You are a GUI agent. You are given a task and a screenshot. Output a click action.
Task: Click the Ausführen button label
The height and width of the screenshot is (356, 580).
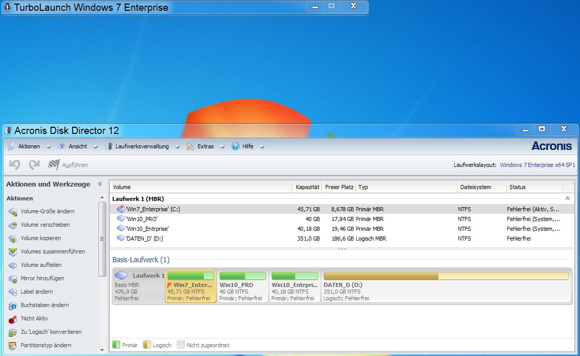(75, 165)
